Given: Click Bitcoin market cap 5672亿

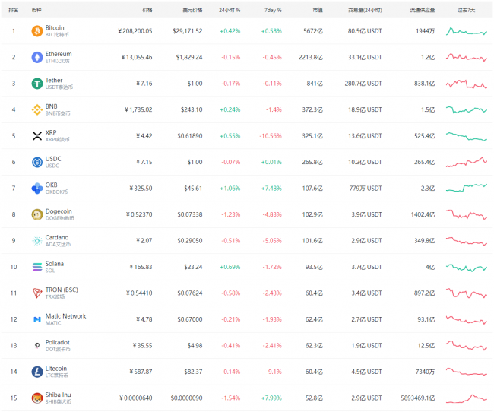Looking at the screenshot, I should [x=313, y=31].
